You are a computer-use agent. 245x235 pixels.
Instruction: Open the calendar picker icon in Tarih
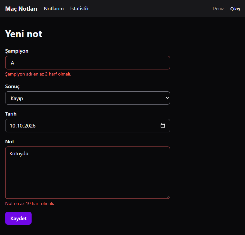click(x=163, y=126)
